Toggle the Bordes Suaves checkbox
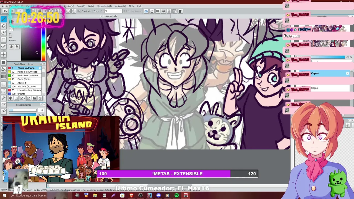The height and width of the screenshot is (199, 354). (126, 11)
